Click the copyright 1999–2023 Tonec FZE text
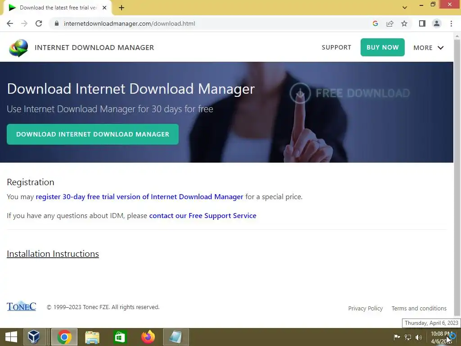Screen dimensions: 461x346 103,307
